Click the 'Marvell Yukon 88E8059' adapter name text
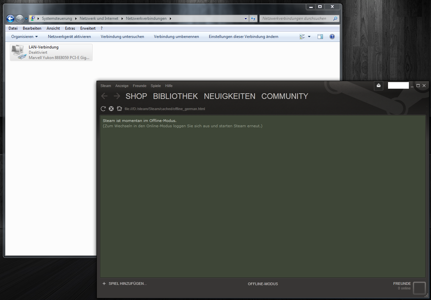Viewport: 431px width, 300px height. click(x=59, y=58)
